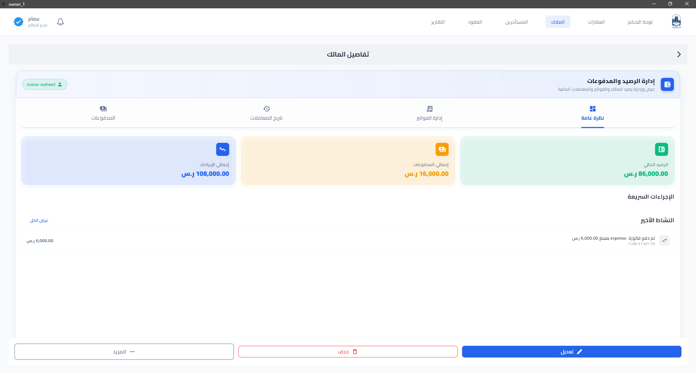Click the green wallet icon in the الرصيد الحالي card
The width and height of the screenshot is (696, 373).
(x=662, y=149)
